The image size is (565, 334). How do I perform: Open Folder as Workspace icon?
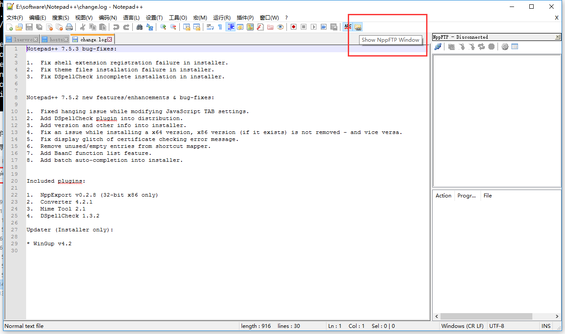tap(270, 27)
